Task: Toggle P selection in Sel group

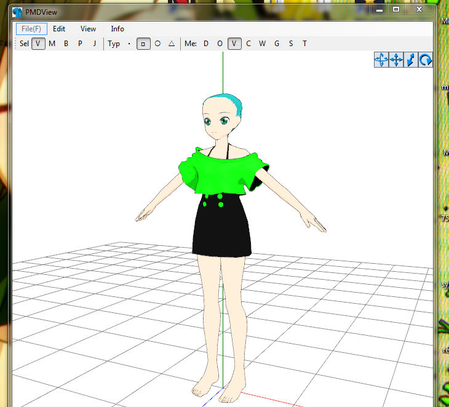Action: [x=80, y=44]
